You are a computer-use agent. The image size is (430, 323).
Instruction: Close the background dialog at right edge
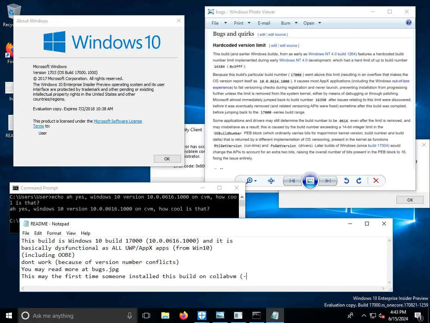424,145
